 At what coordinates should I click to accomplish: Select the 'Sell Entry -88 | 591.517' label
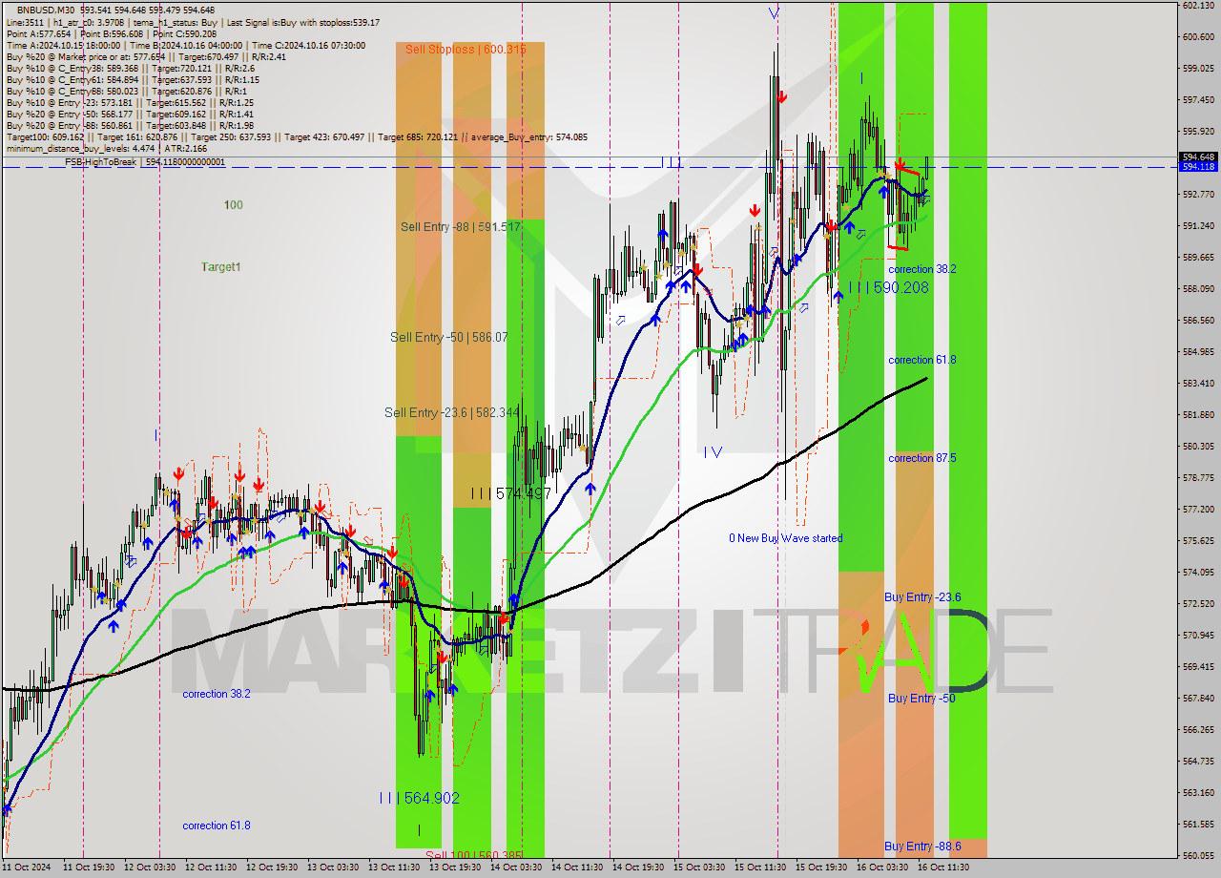[461, 226]
